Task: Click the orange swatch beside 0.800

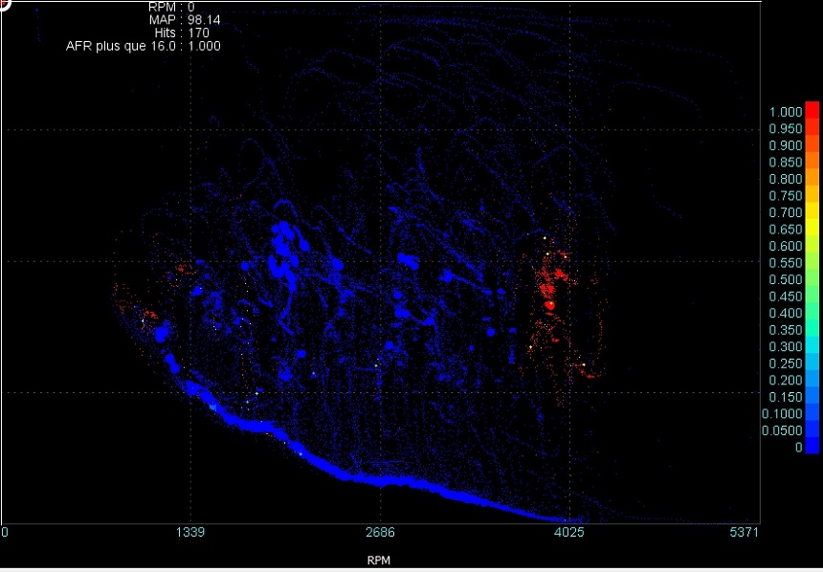Action: pos(812,179)
